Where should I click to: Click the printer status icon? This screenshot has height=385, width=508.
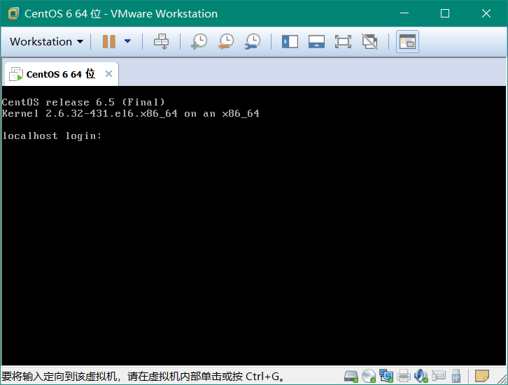[404, 376]
